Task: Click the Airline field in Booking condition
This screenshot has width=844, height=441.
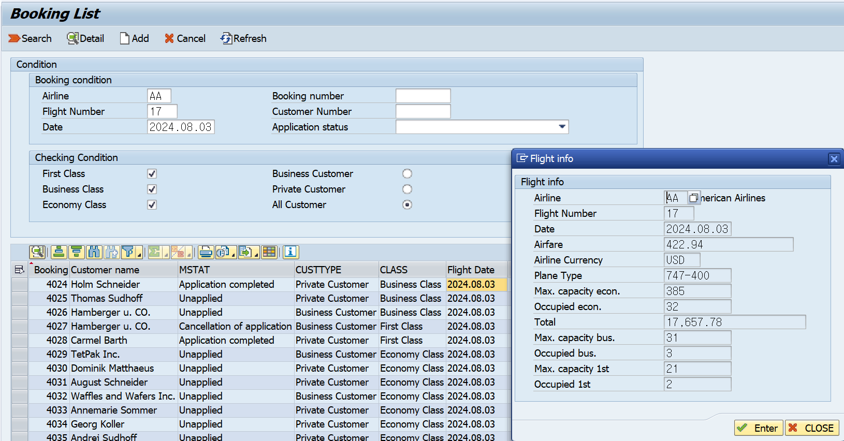Action: coord(159,96)
